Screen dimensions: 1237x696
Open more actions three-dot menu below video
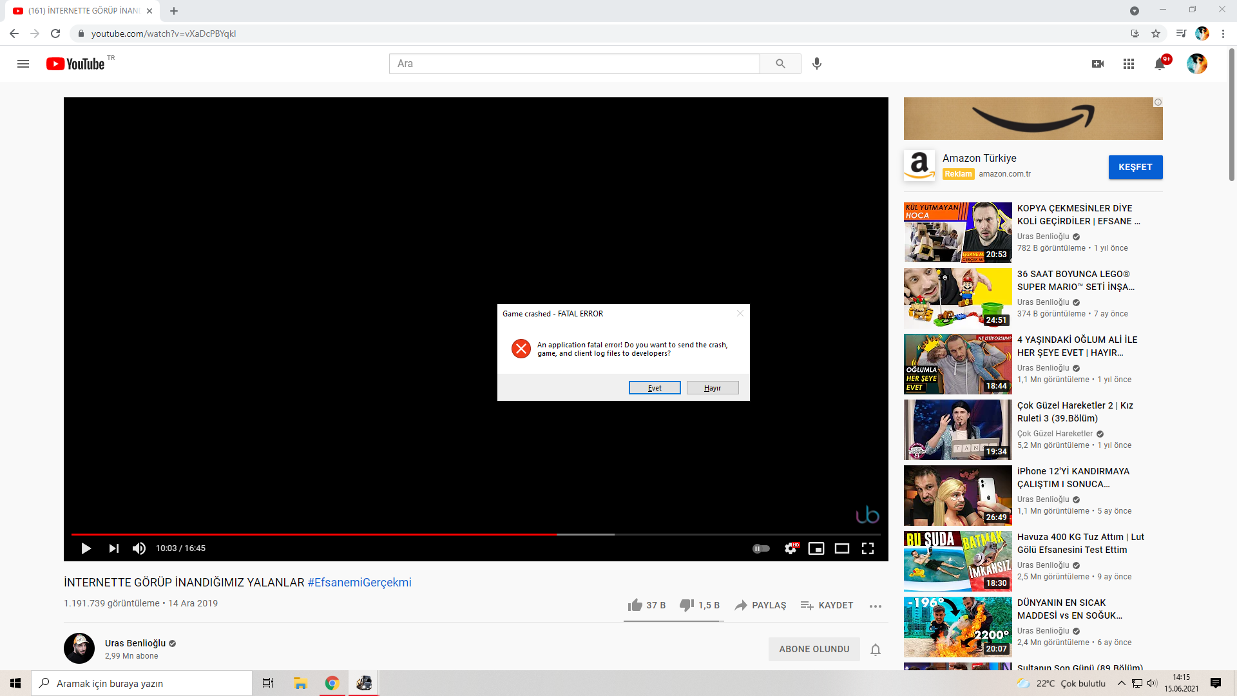click(x=876, y=606)
